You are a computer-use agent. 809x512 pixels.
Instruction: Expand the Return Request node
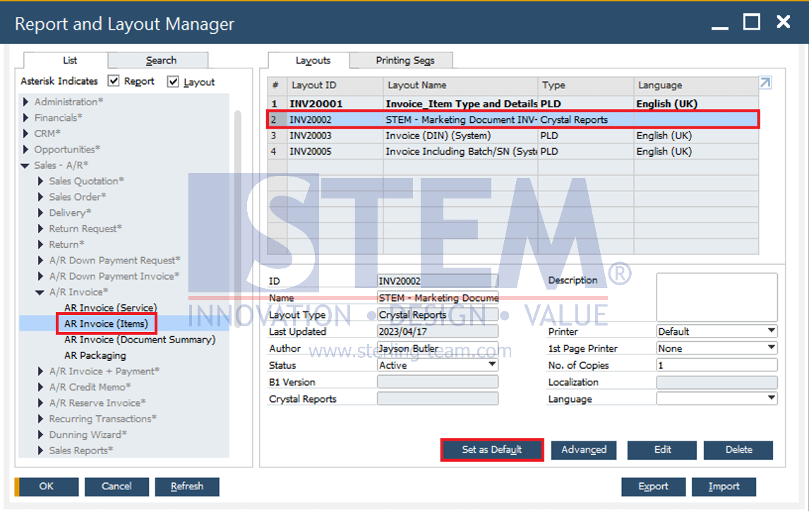(x=41, y=229)
